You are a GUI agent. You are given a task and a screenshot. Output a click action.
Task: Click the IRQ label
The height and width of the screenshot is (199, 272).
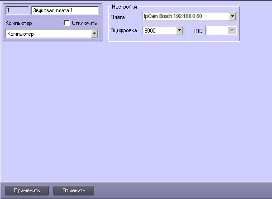pos(198,31)
